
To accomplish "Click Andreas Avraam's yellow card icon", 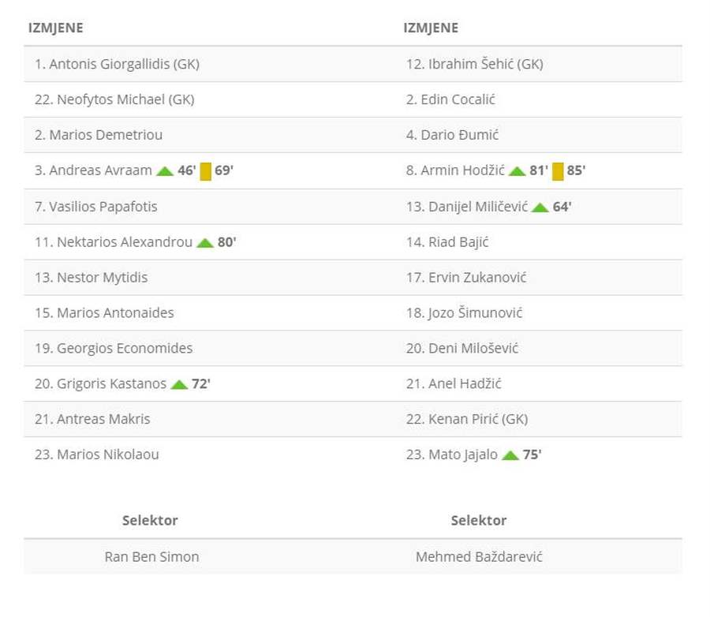I will click(x=206, y=171).
